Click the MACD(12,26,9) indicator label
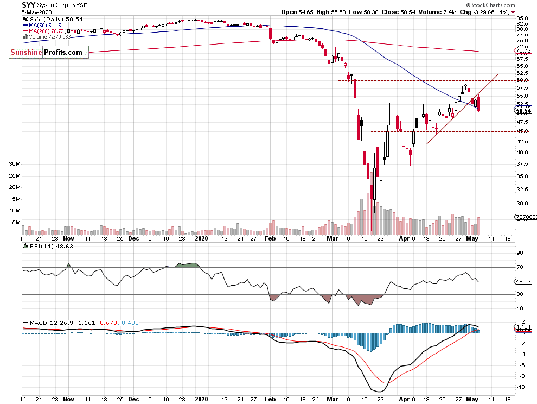The height and width of the screenshot is (404, 537). pos(53,323)
